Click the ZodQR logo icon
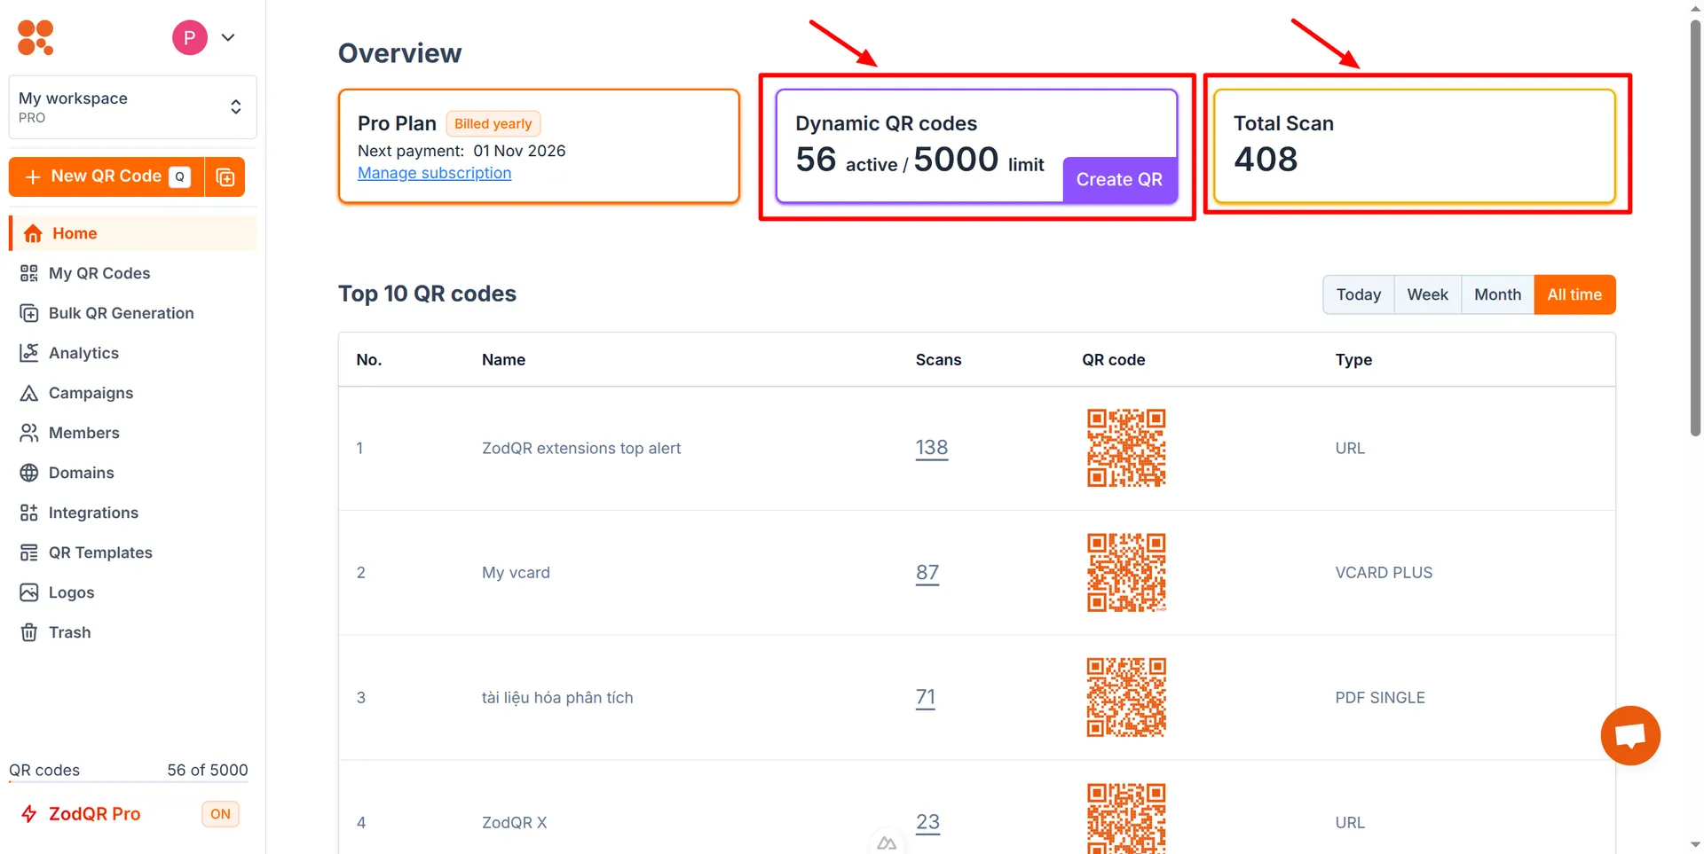 35,37
